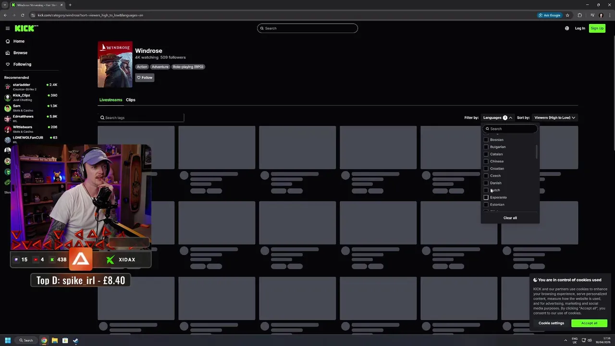Check the Croatian language checkbox
This screenshot has height=346, width=615.
[x=486, y=169]
